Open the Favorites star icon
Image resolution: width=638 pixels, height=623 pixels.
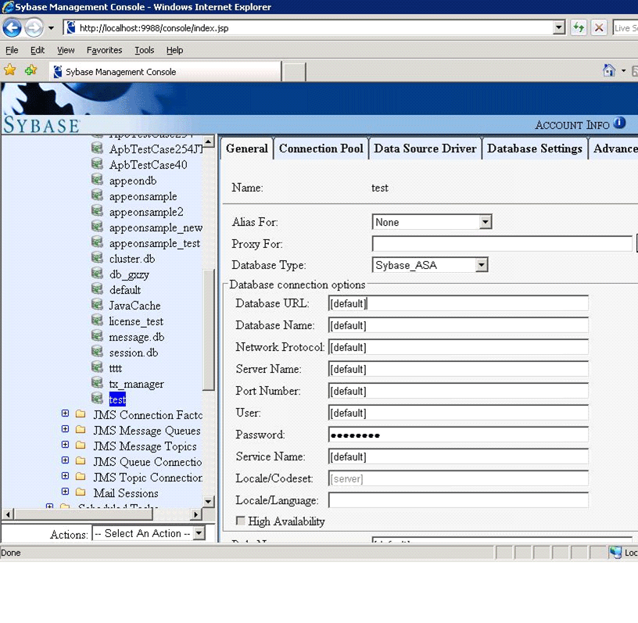point(9,70)
